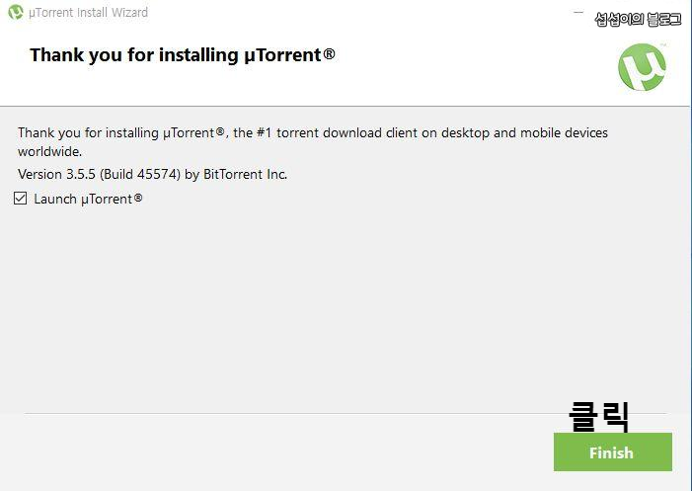The height and width of the screenshot is (491, 692).
Task: Click the registered symbol after heading µTorrent
Action: click(x=330, y=54)
